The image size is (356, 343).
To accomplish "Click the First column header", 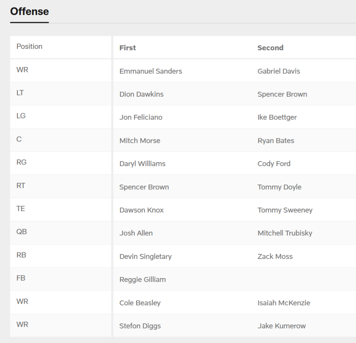I will (x=127, y=48).
